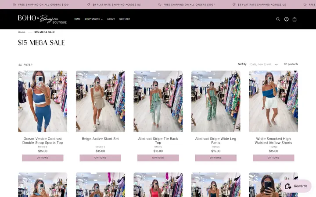Choose options for Abstract Stripe Wide Leg Pants
The image size is (316, 197).
[215, 158]
